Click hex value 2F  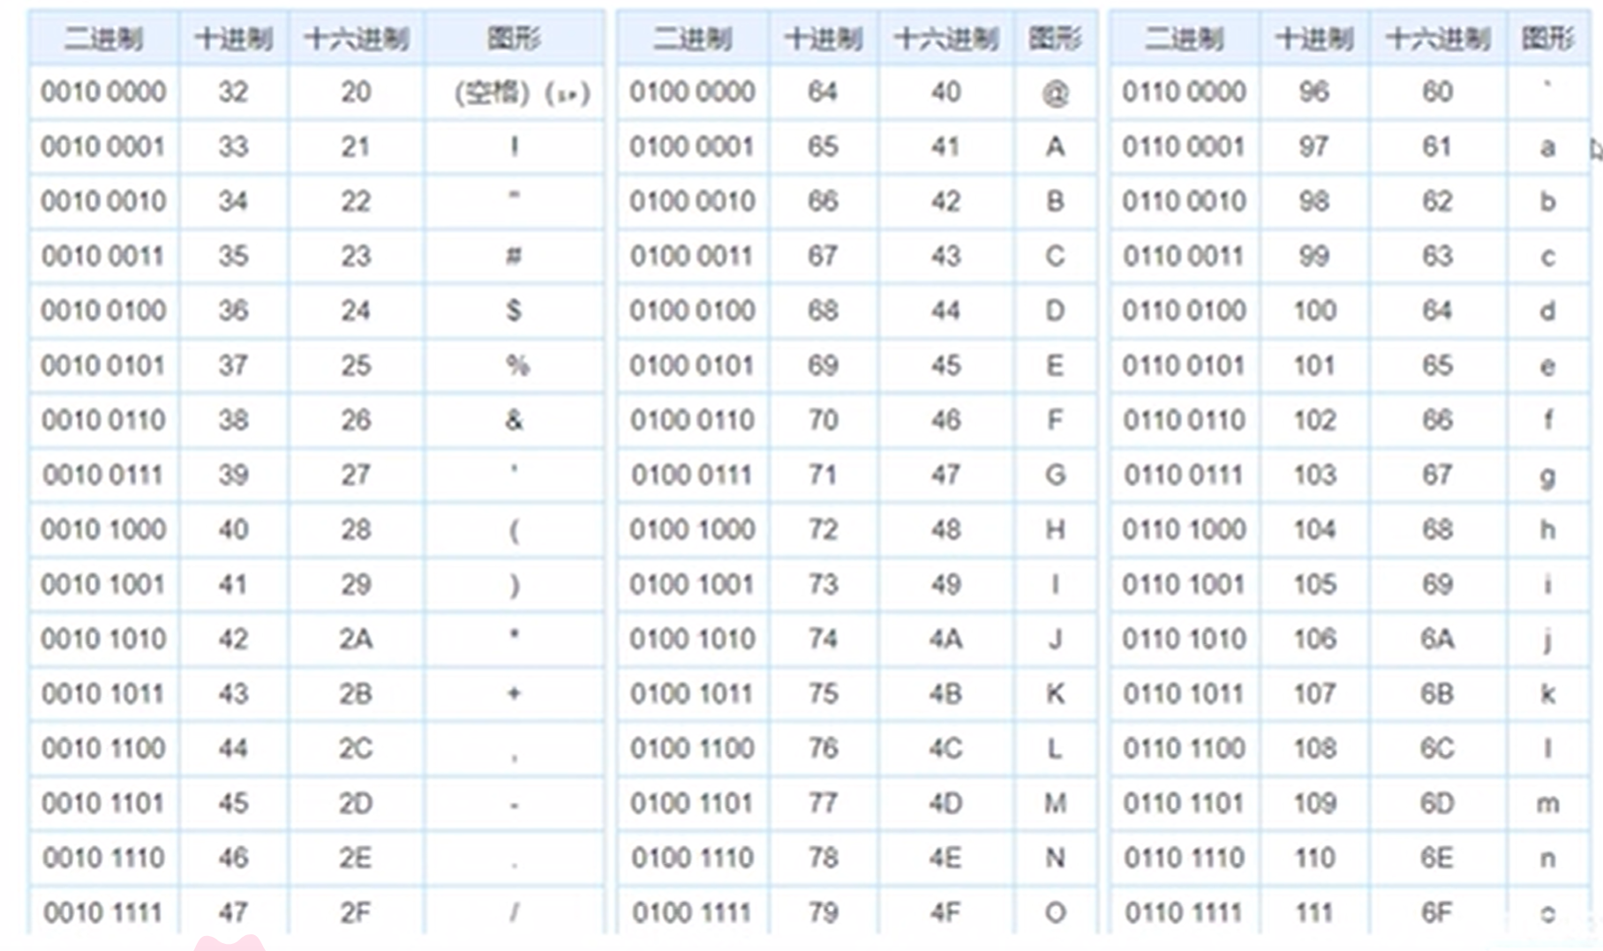356,912
